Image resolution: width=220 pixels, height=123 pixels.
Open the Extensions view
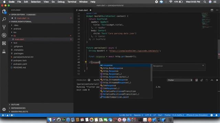[x=4, y=43]
